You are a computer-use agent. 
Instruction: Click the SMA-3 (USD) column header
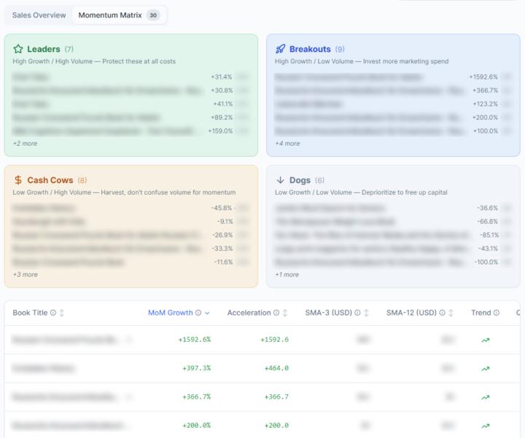click(x=328, y=313)
